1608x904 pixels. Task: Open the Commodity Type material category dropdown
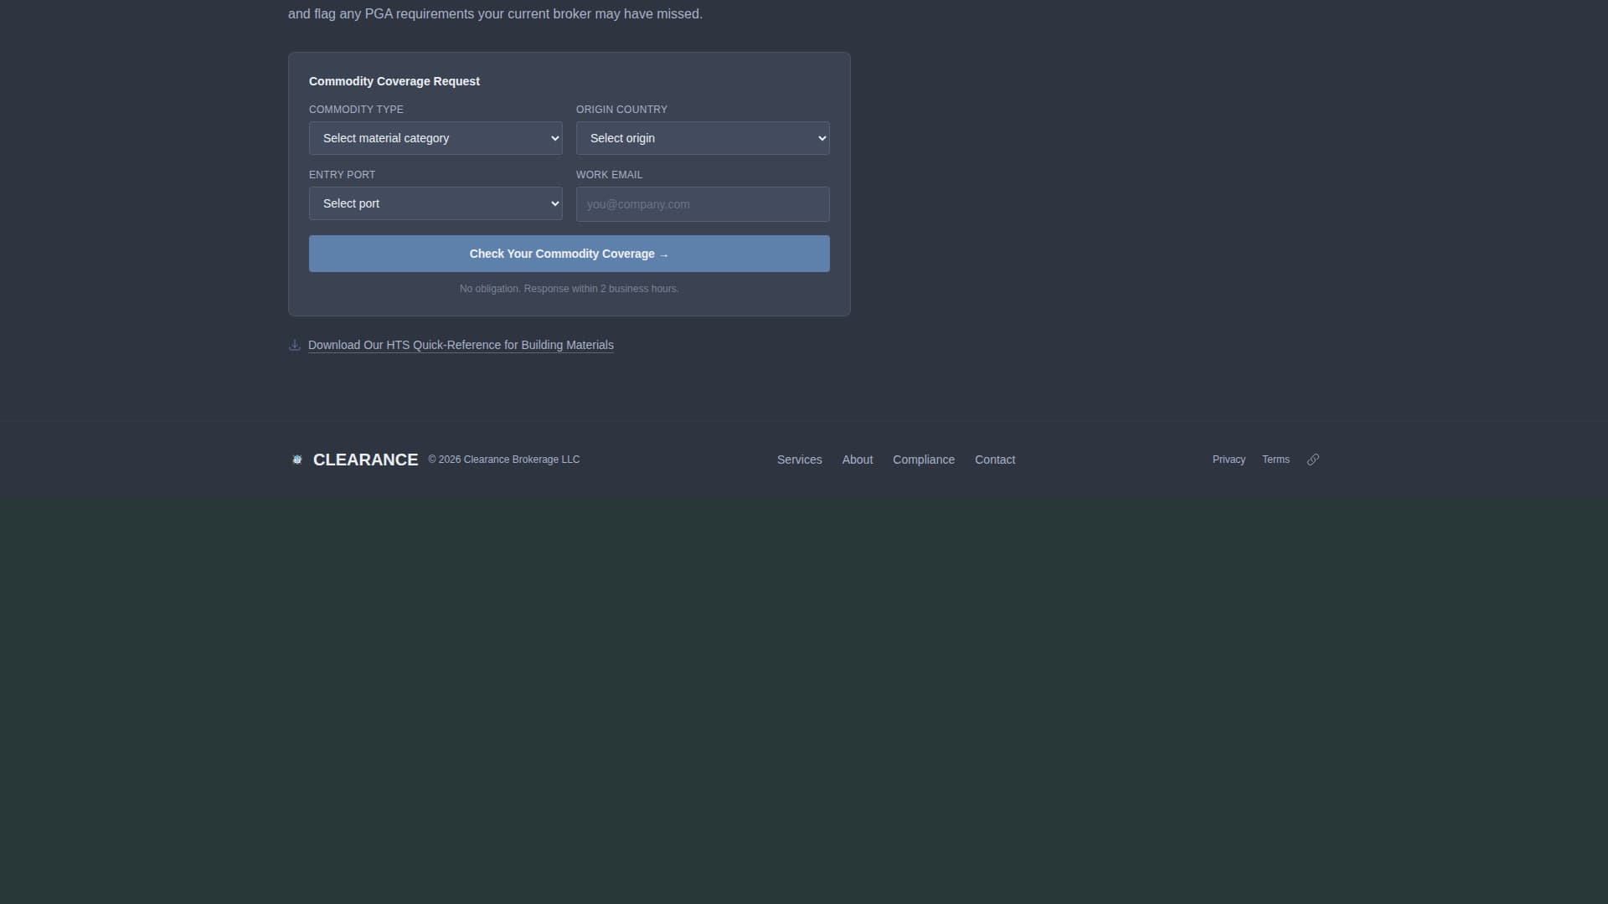click(435, 138)
